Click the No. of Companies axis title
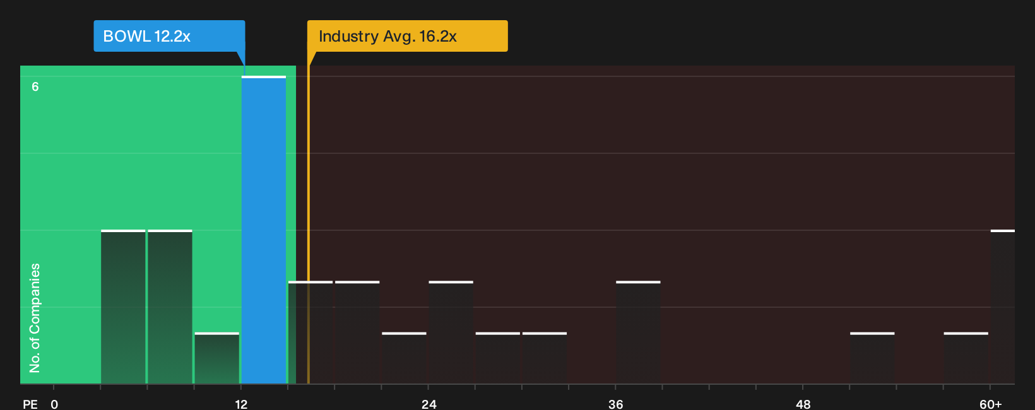The height and width of the screenshot is (410, 1035). point(35,318)
